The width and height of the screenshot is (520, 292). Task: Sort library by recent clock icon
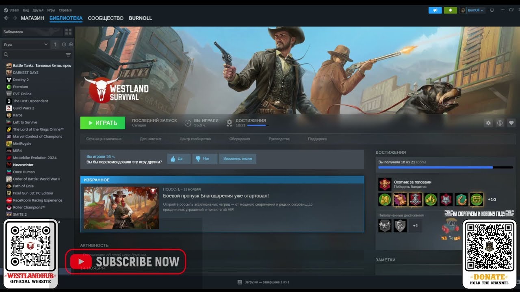[64, 44]
